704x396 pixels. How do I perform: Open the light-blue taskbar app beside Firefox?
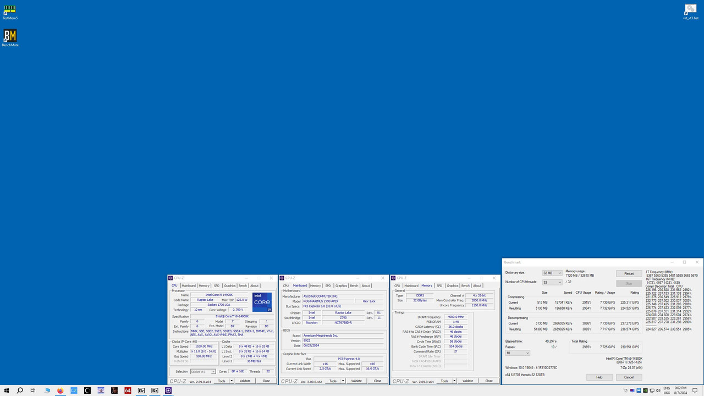pos(74,391)
